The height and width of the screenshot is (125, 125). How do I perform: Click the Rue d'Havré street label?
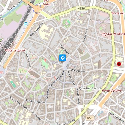point(78,71)
